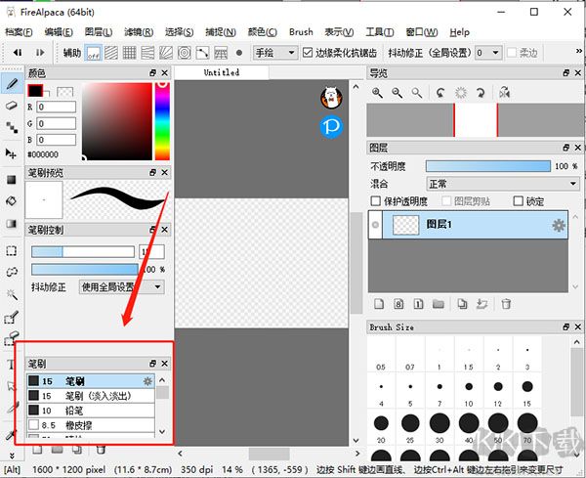The image size is (586, 478).
Task: Select 铅笔 brush in the list
Action: point(91,411)
